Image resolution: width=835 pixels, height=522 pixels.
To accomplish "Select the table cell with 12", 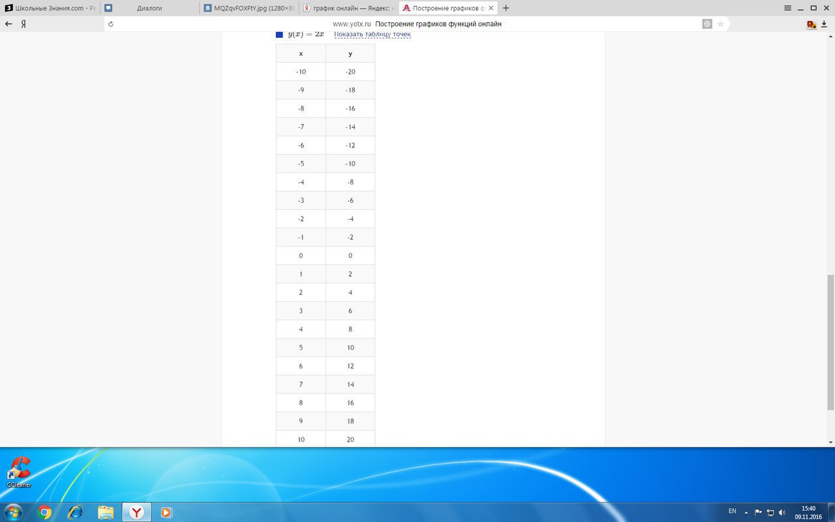I will click(350, 366).
